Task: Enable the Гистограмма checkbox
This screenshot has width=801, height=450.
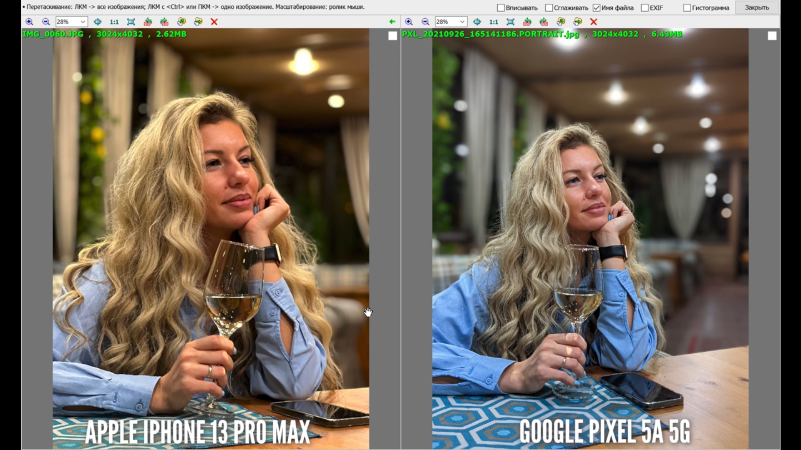Action: 687,7
